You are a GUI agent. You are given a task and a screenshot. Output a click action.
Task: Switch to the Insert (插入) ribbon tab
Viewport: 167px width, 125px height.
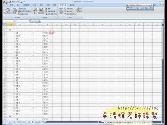click(18, 5)
